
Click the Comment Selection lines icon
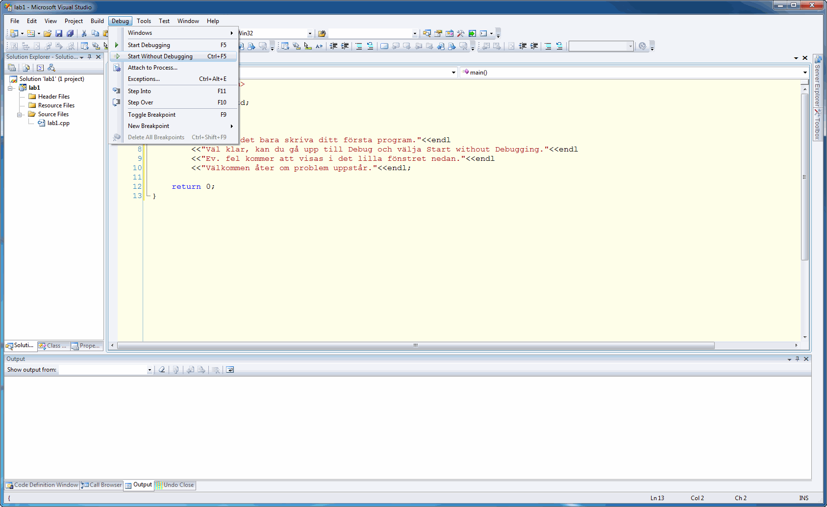click(359, 46)
